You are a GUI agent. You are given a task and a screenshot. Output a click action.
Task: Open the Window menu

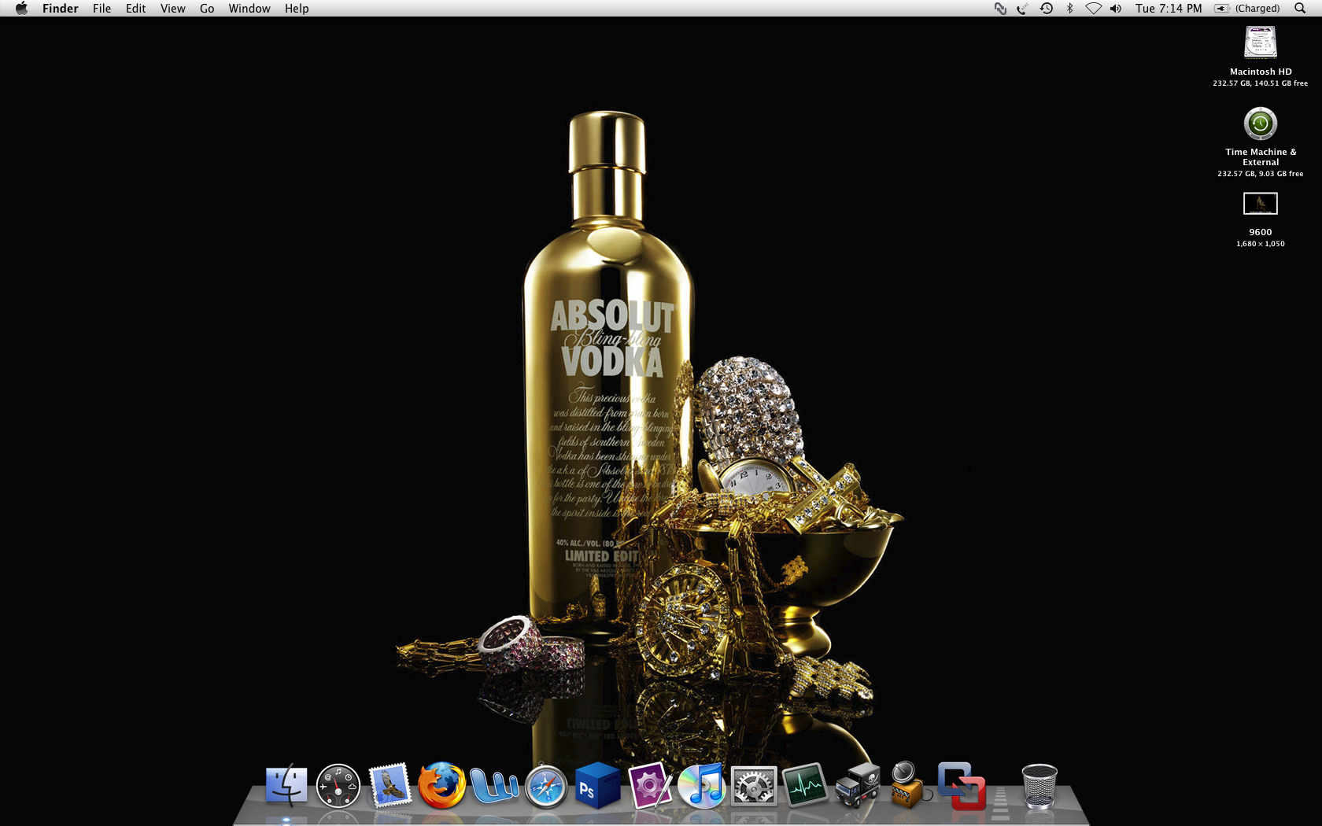pos(249,9)
